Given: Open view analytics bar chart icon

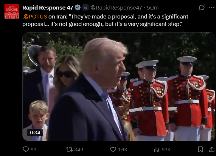Looking at the screenshot, I should coord(156,149).
